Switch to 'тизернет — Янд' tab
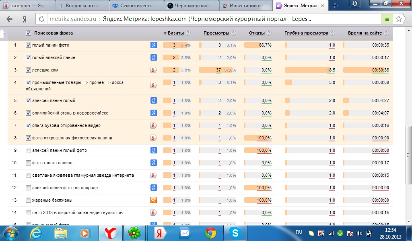Viewport: 412px width, 241px height. (27, 6)
